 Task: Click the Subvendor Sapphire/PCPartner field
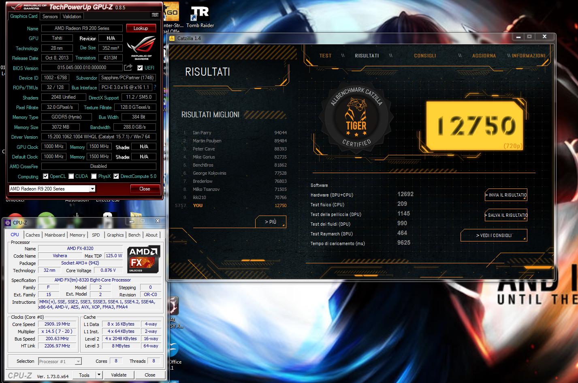[128, 78]
